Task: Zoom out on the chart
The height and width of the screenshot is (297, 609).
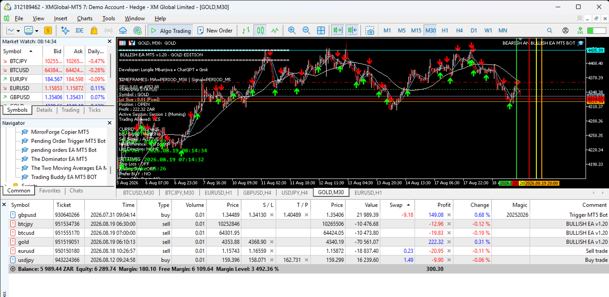Action: [x=306, y=31]
